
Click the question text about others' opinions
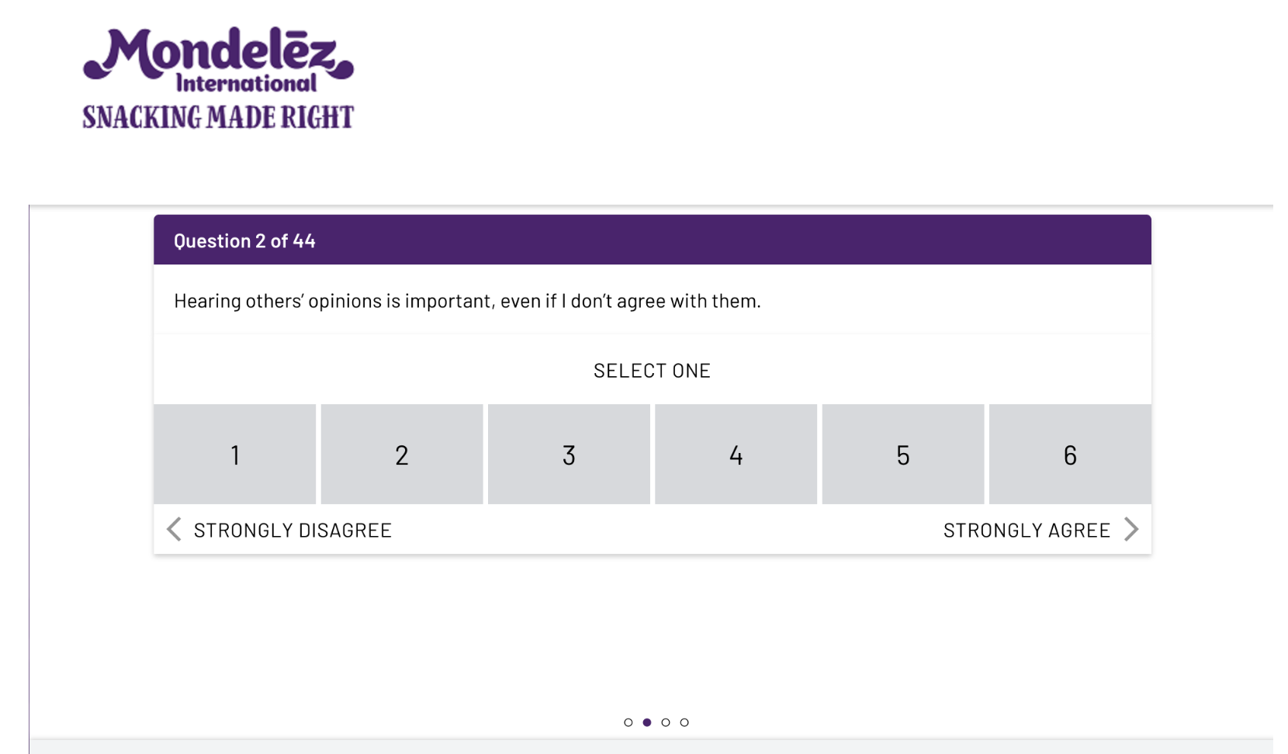(x=467, y=301)
